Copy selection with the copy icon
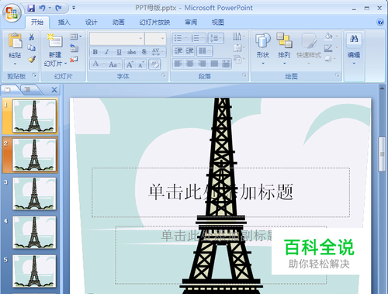The width and height of the screenshot is (388, 294). pos(32,48)
